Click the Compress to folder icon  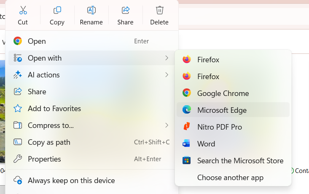18,125
